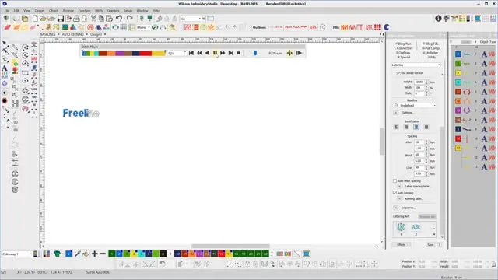Select the second Lettering Art ABC thumbnail
Viewport: 498px width, 280px height.
click(416, 227)
